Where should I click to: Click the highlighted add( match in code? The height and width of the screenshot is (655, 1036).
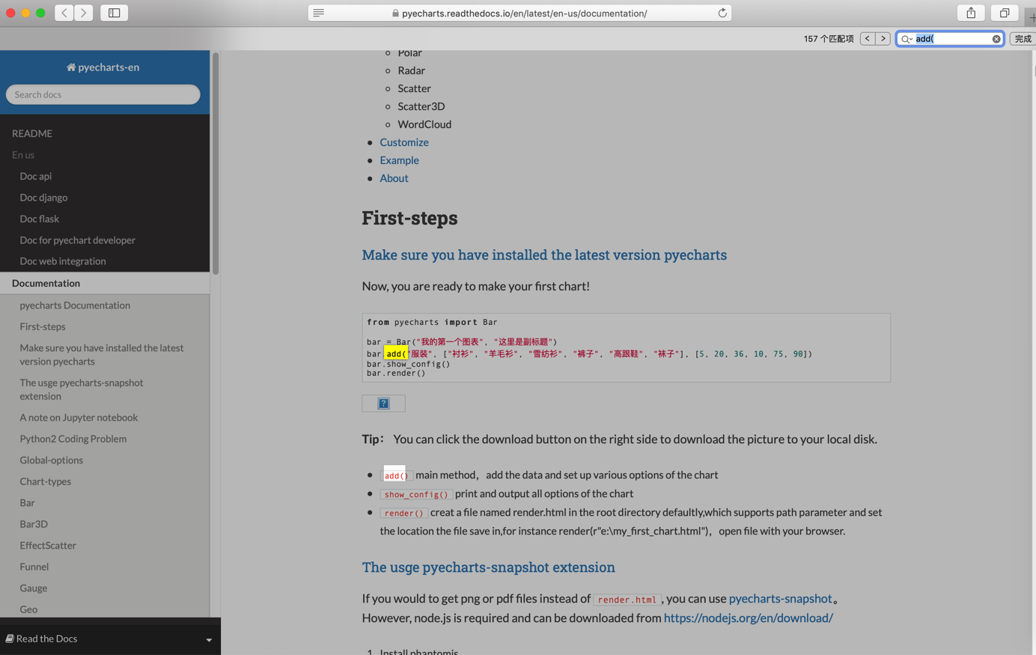tap(396, 353)
